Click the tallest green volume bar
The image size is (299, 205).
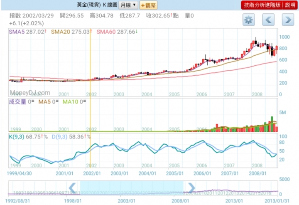coord(272,124)
